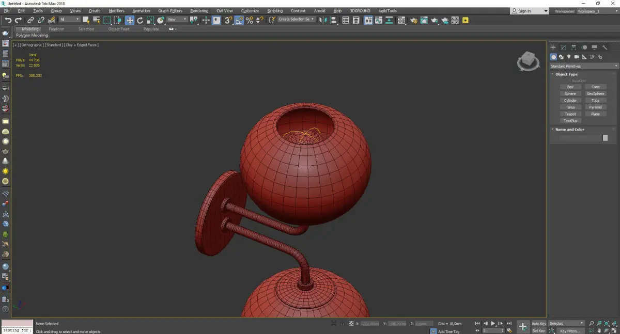Activate the Select and Scale tool
620x334 pixels.
pos(150,20)
